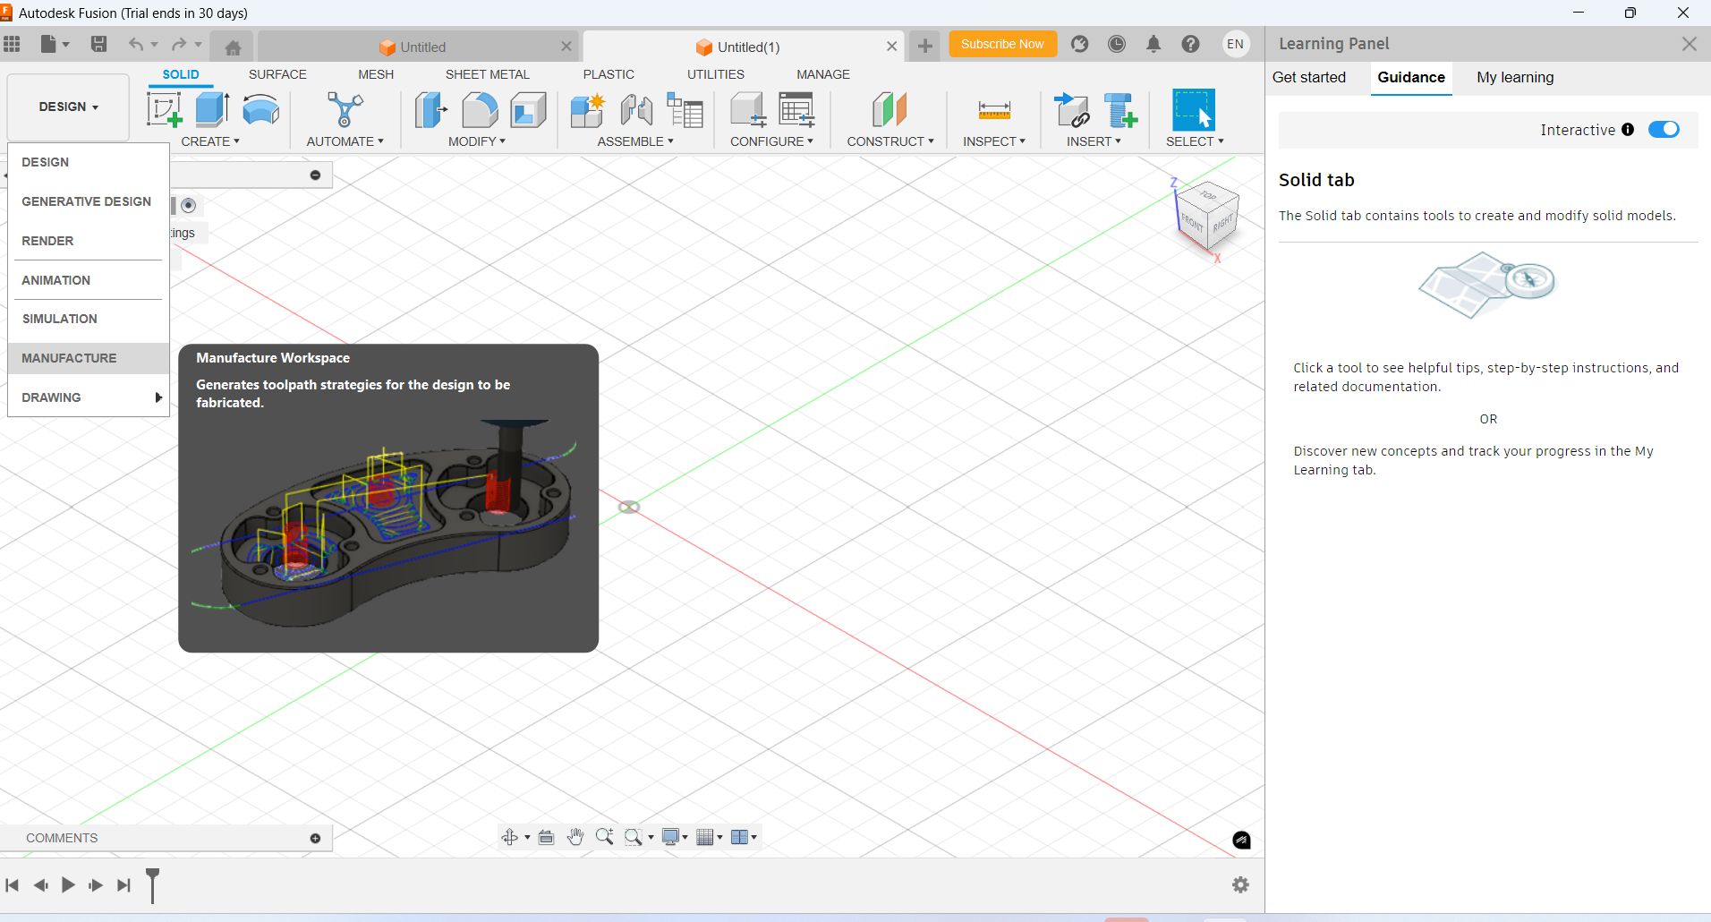
Task: Click the Create Form tool icon
Action: point(260,109)
